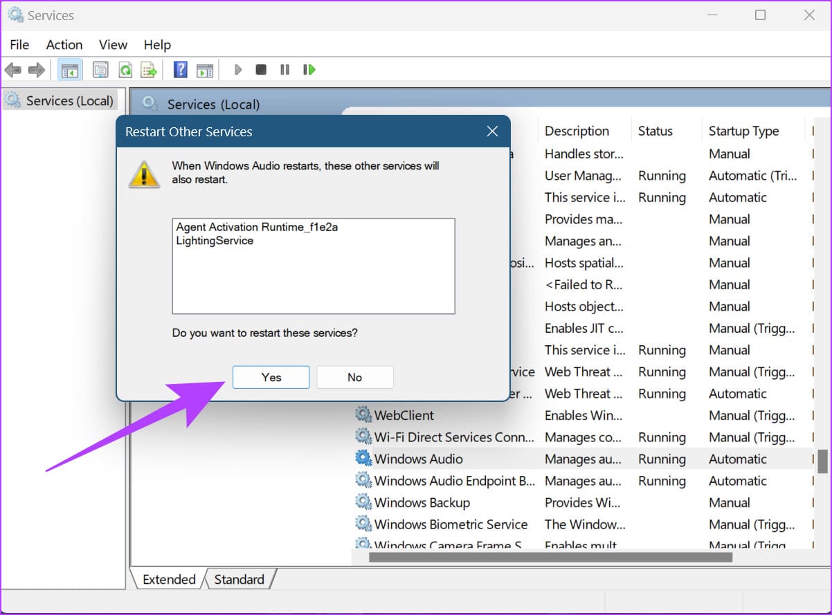The image size is (832, 615).
Task: Click the Services app icon in title bar
Action: coord(15,15)
